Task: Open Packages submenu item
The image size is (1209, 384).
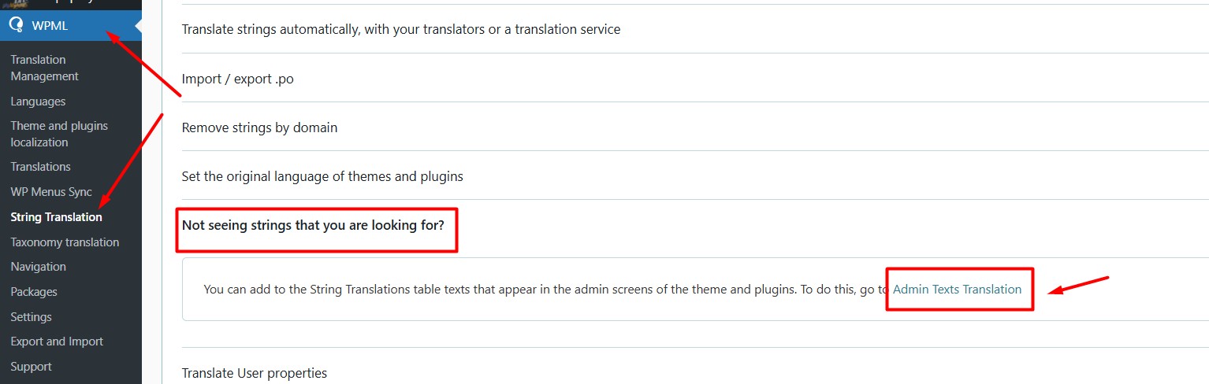Action: pos(34,292)
